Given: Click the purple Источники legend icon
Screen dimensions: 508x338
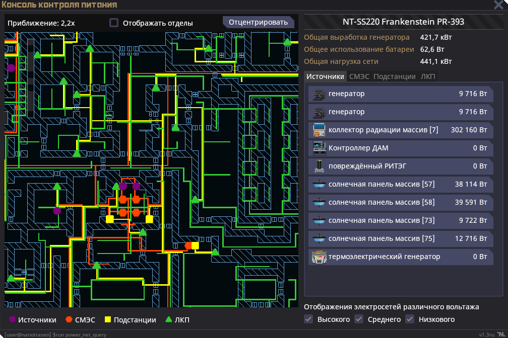Looking at the screenshot, I should (x=13, y=320).
